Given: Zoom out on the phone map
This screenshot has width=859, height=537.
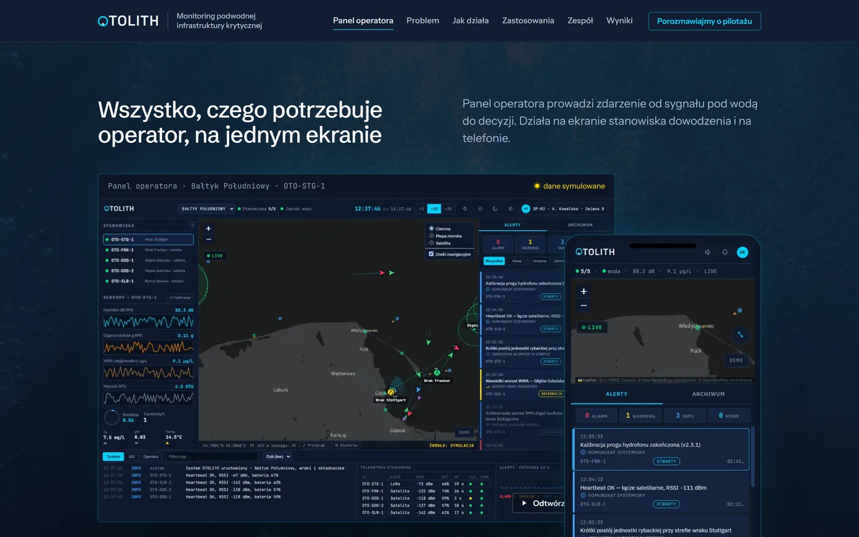Looking at the screenshot, I should point(584,305).
